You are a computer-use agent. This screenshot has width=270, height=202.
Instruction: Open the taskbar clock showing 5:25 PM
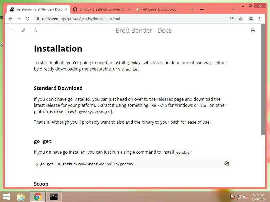[259, 197]
